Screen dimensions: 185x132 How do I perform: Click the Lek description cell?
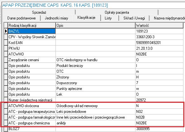pos(95,94)
